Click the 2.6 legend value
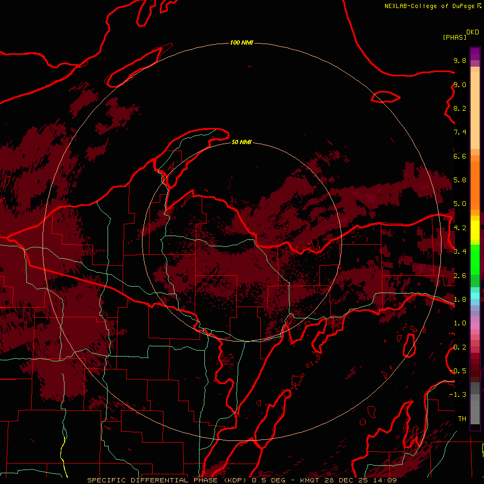 click(x=460, y=276)
